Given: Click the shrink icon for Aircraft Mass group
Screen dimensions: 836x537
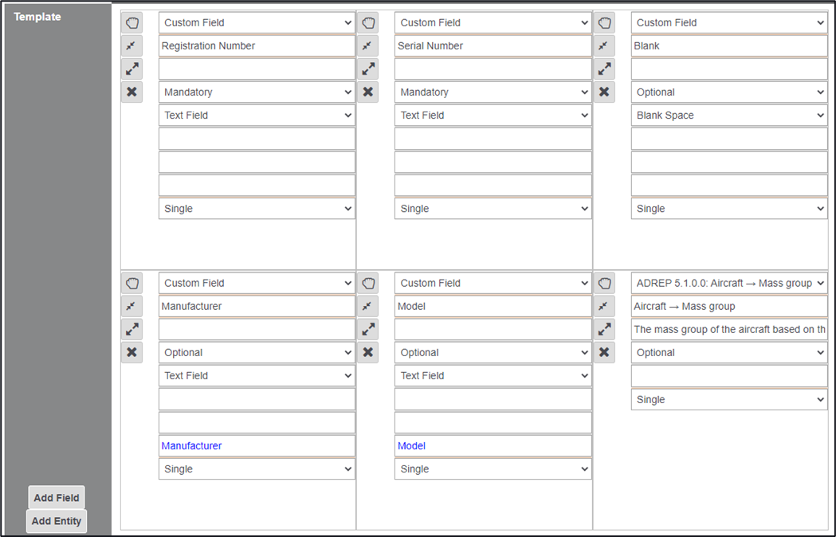Looking at the screenshot, I should coord(604,306).
